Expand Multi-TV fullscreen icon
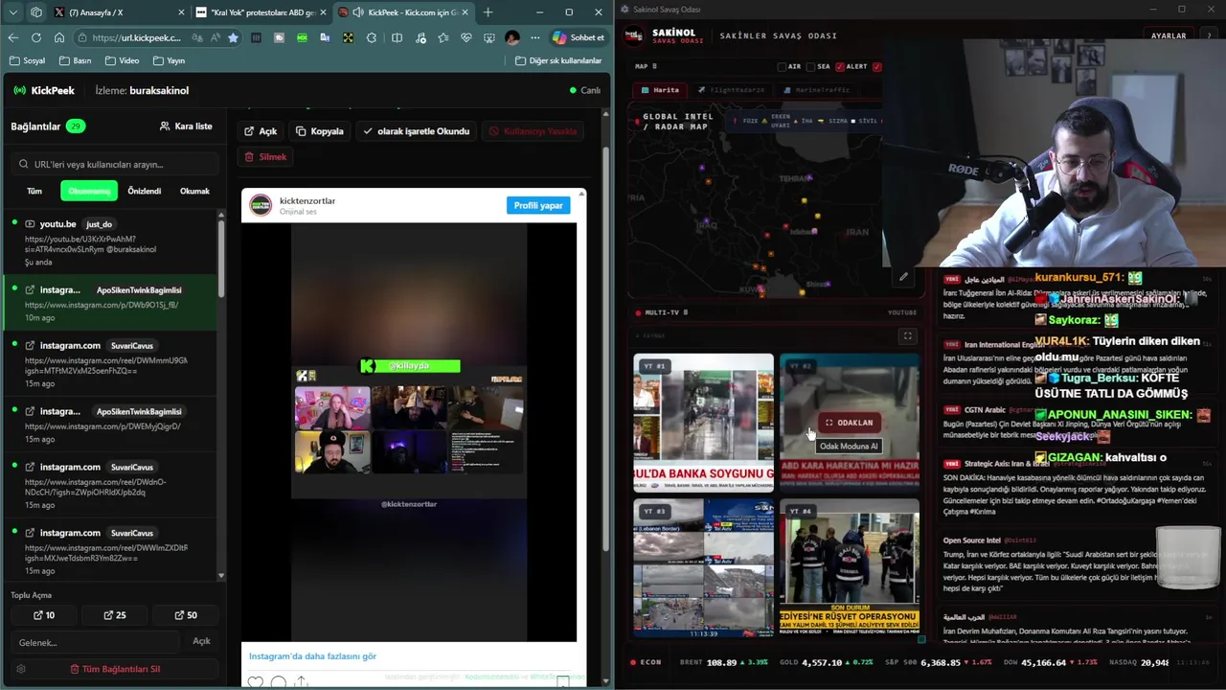Viewport: 1226px width, 690px height. (907, 335)
